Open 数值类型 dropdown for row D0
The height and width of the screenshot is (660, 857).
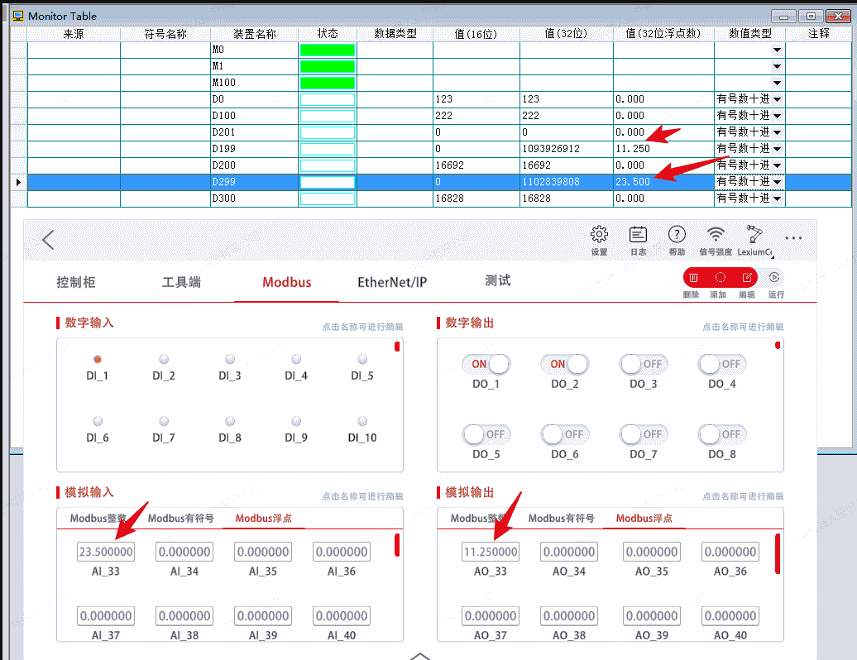777,99
